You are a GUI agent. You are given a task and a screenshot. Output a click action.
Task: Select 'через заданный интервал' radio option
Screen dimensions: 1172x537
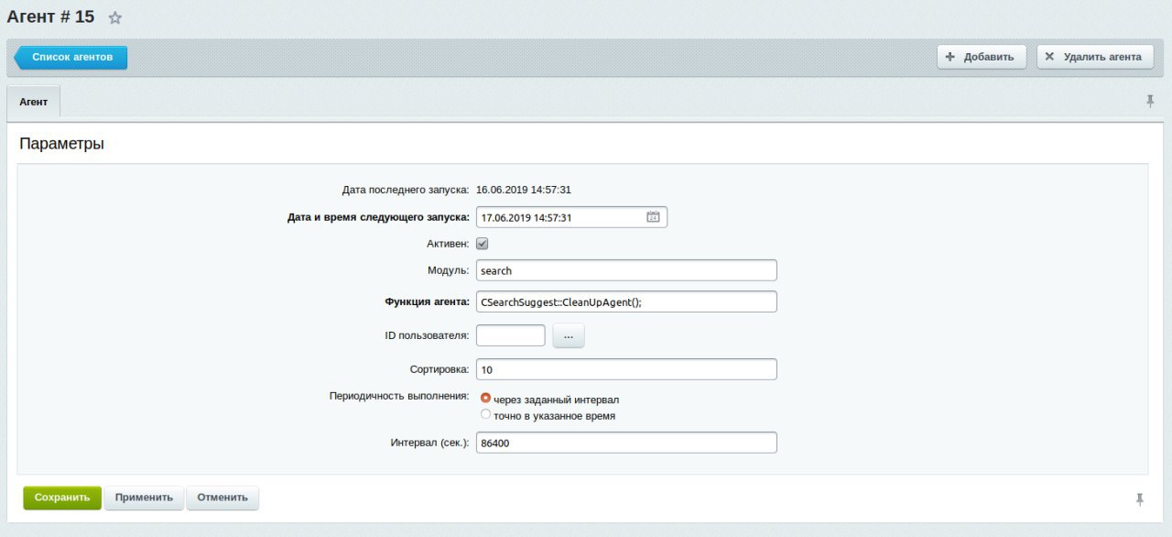485,399
